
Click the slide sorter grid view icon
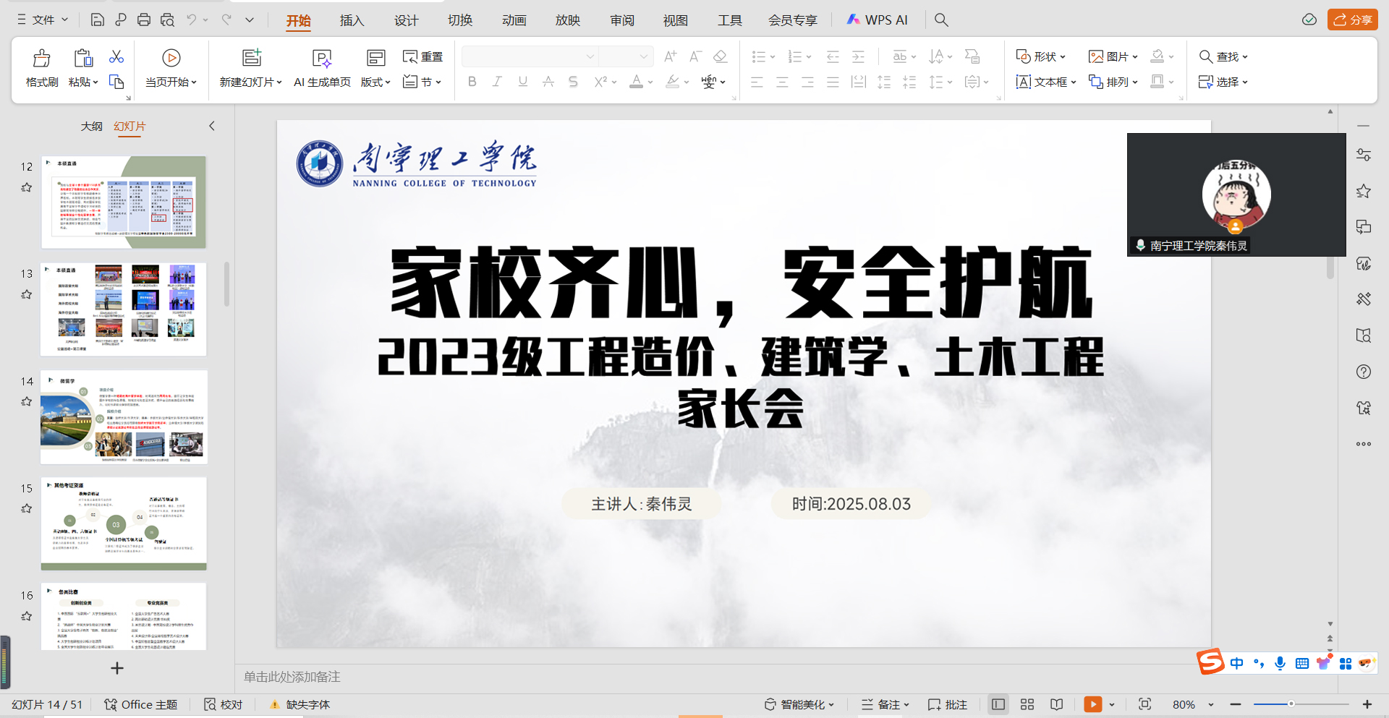point(1027,704)
